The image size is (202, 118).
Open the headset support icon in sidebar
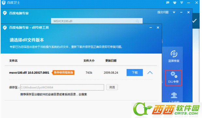point(174,95)
